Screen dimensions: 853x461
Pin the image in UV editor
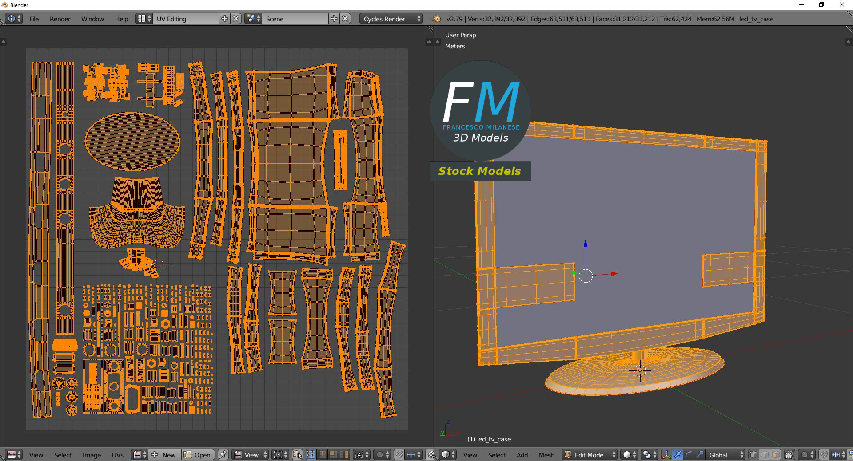pyautogui.click(x=223, y=455)
